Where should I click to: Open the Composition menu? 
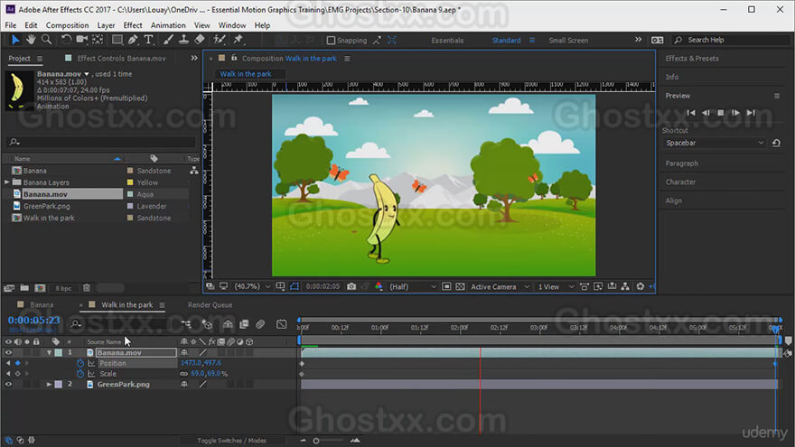(x=67, y=25)
